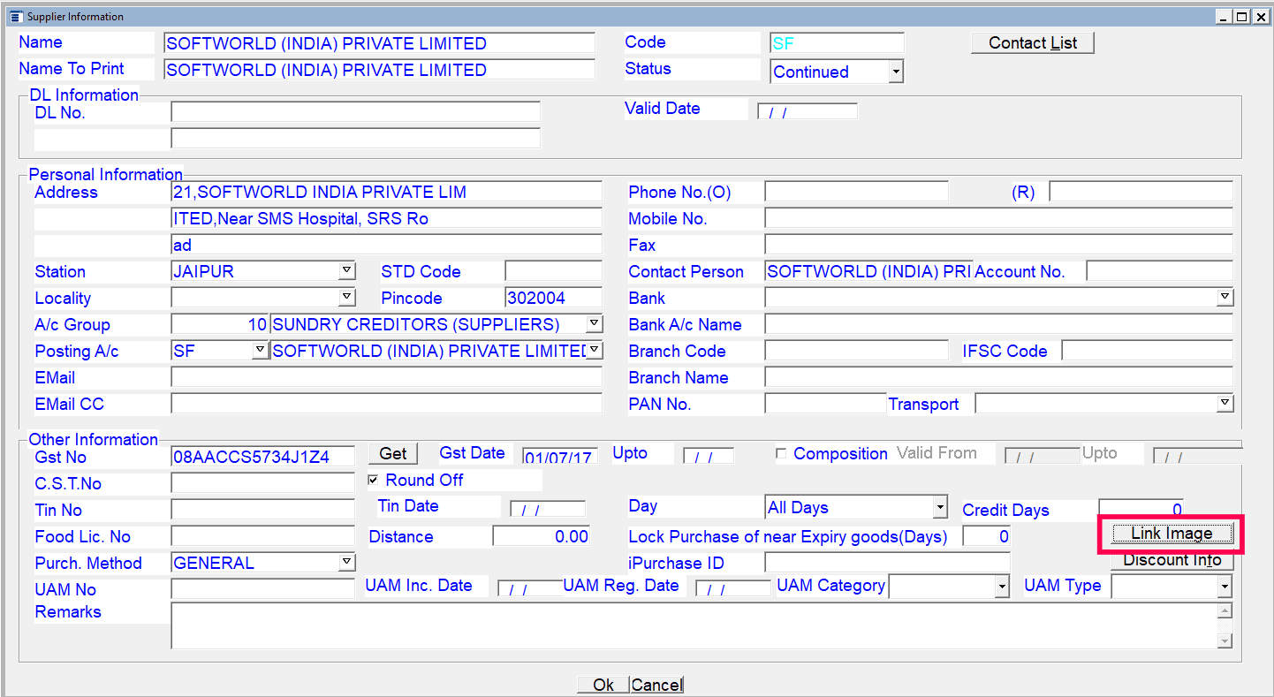Image resolution: width=1274 pixels, height=697 pixels.
Task: Click the Account No. field
Action: [x=1159, y=271]
